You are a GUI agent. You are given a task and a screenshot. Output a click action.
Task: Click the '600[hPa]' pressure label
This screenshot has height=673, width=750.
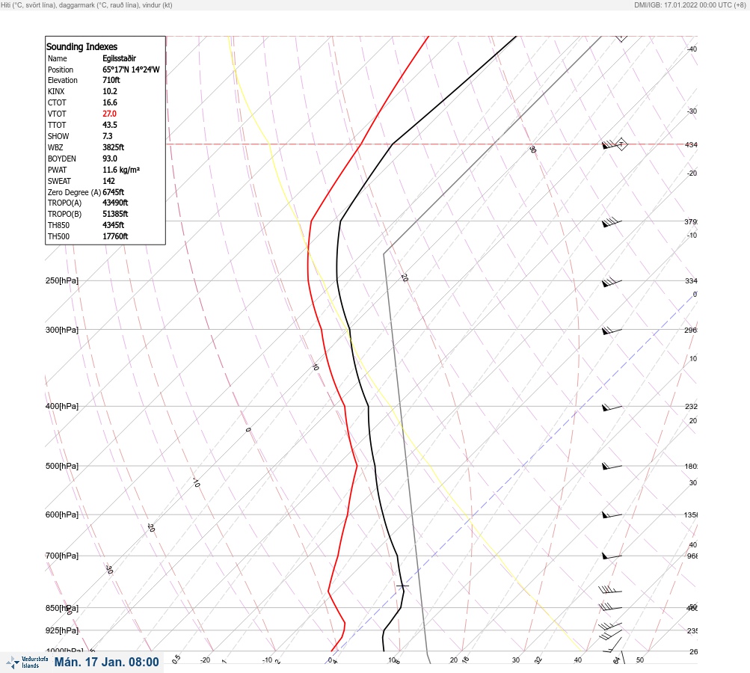coord(62,514)
